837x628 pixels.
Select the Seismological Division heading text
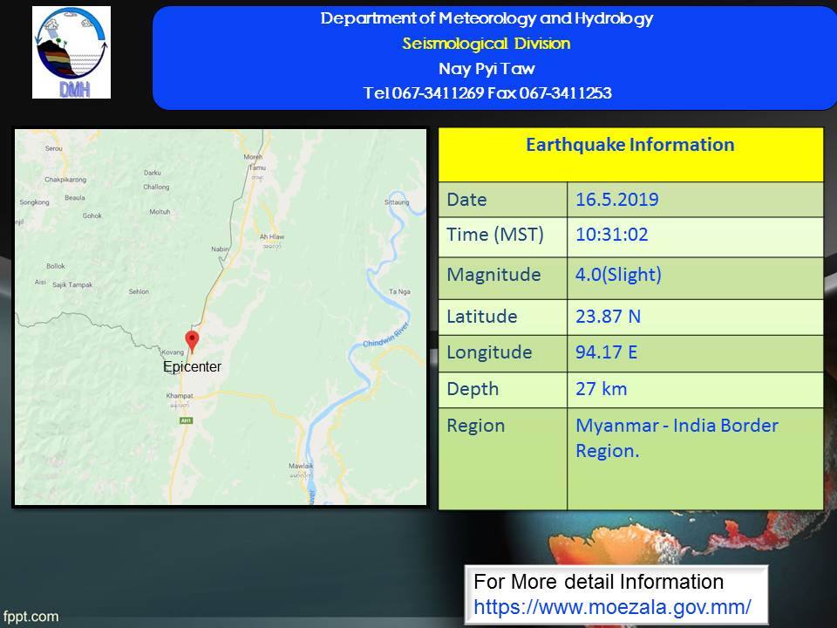click(x=487, y=44)
